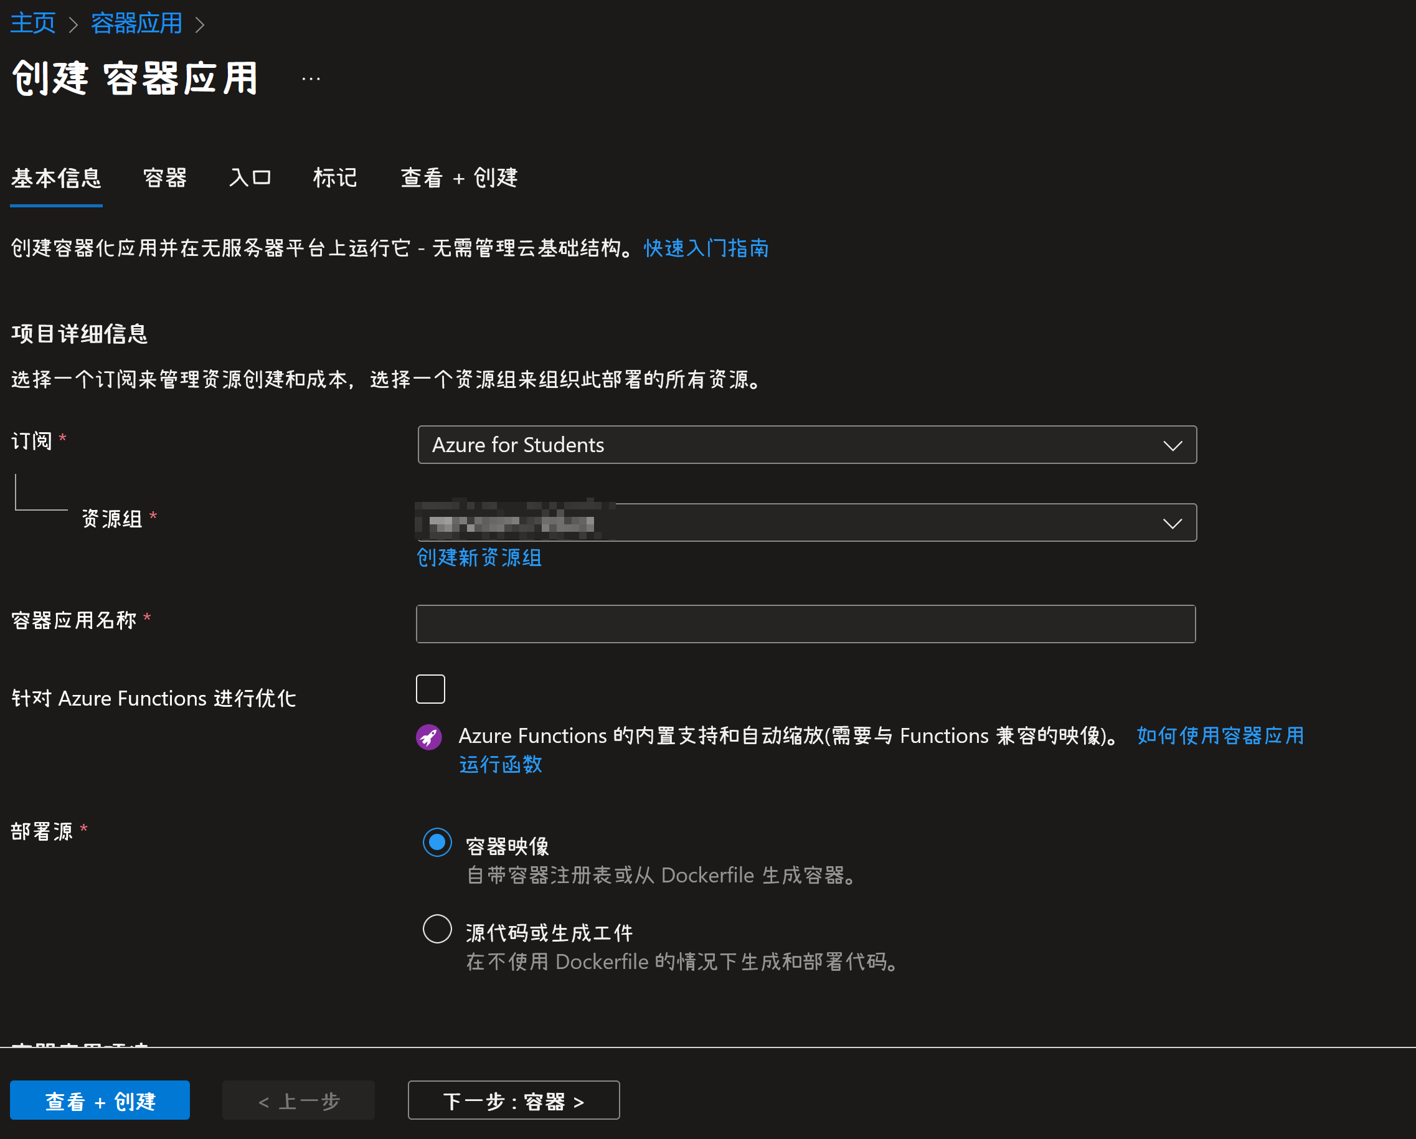Click the 上一步 button
The image size is (1416, 1139).
(x=298, y=1100)
